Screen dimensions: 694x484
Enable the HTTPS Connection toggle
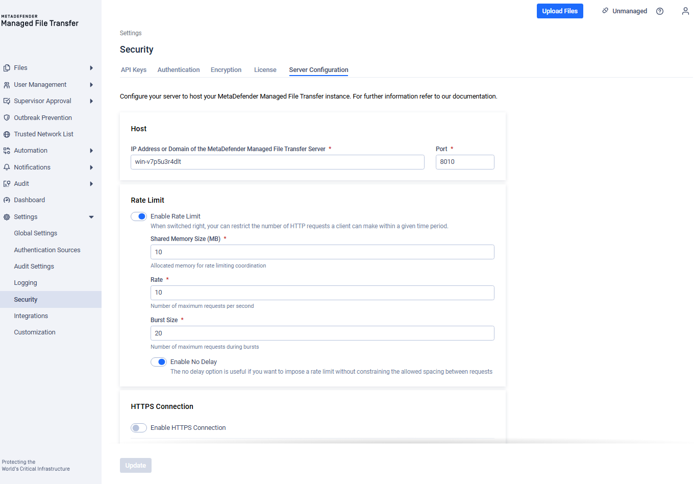(139, 428)
